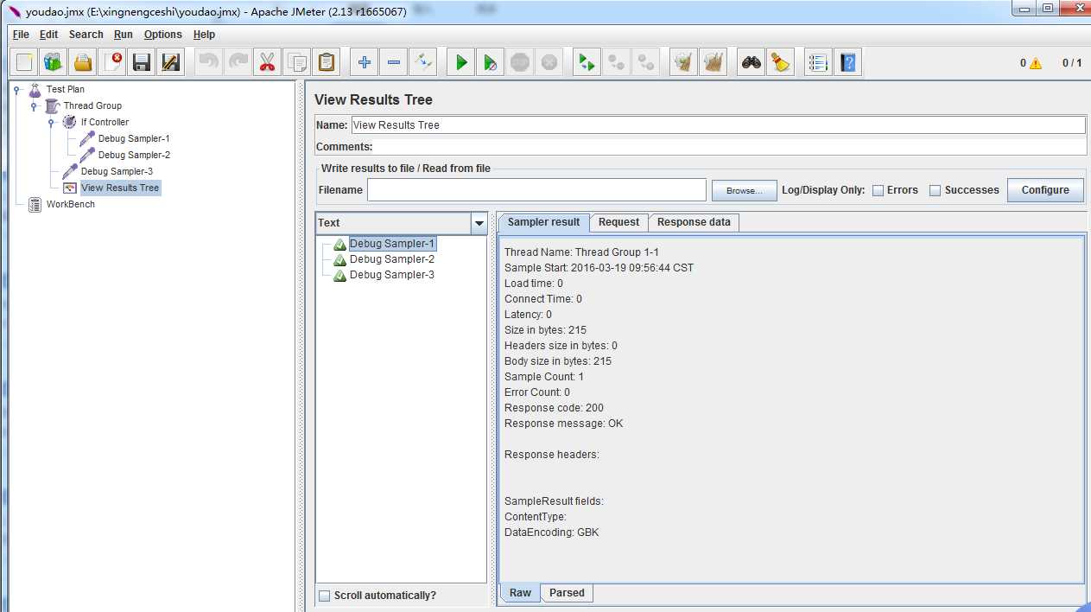Click the Toggle enable/disable icon
The image size is (1091, 612).
(423, 62)
